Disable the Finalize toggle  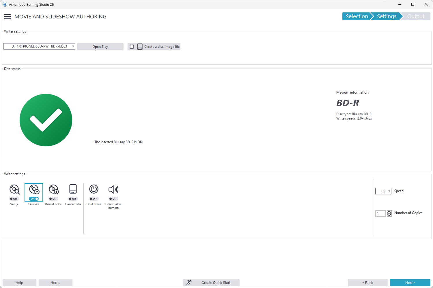(33, 199)
